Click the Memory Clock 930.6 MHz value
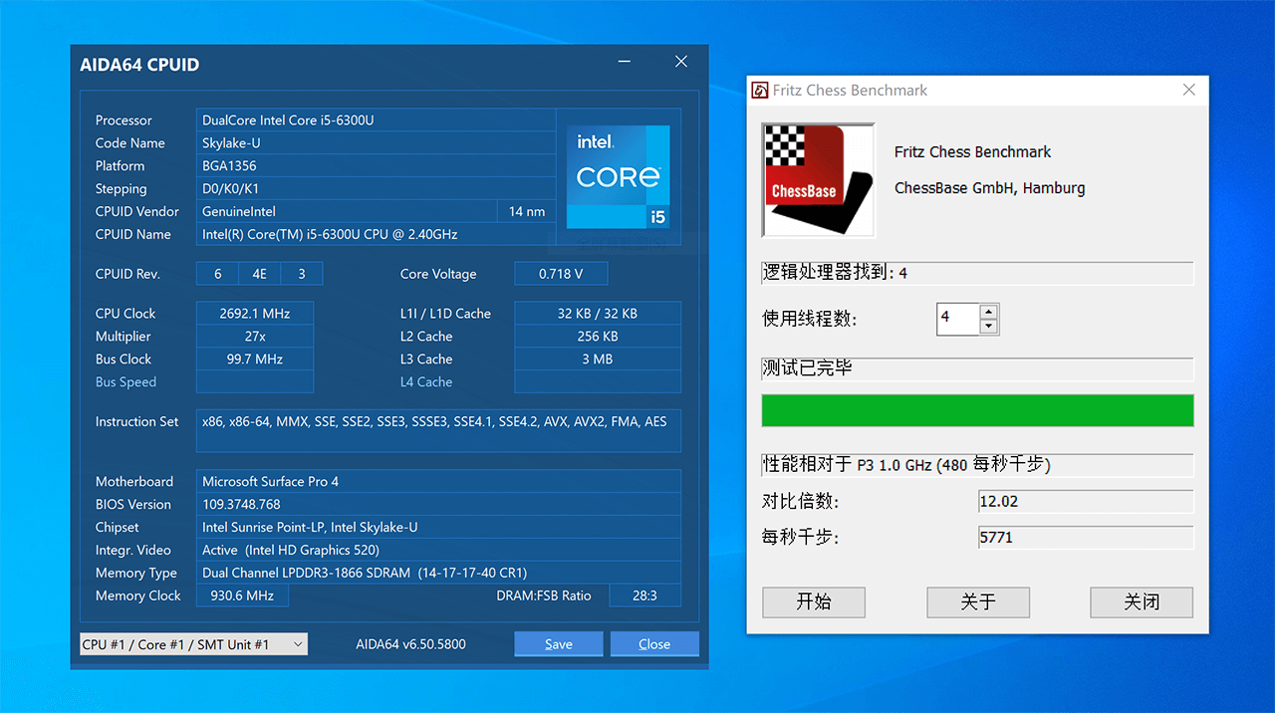 242,595
